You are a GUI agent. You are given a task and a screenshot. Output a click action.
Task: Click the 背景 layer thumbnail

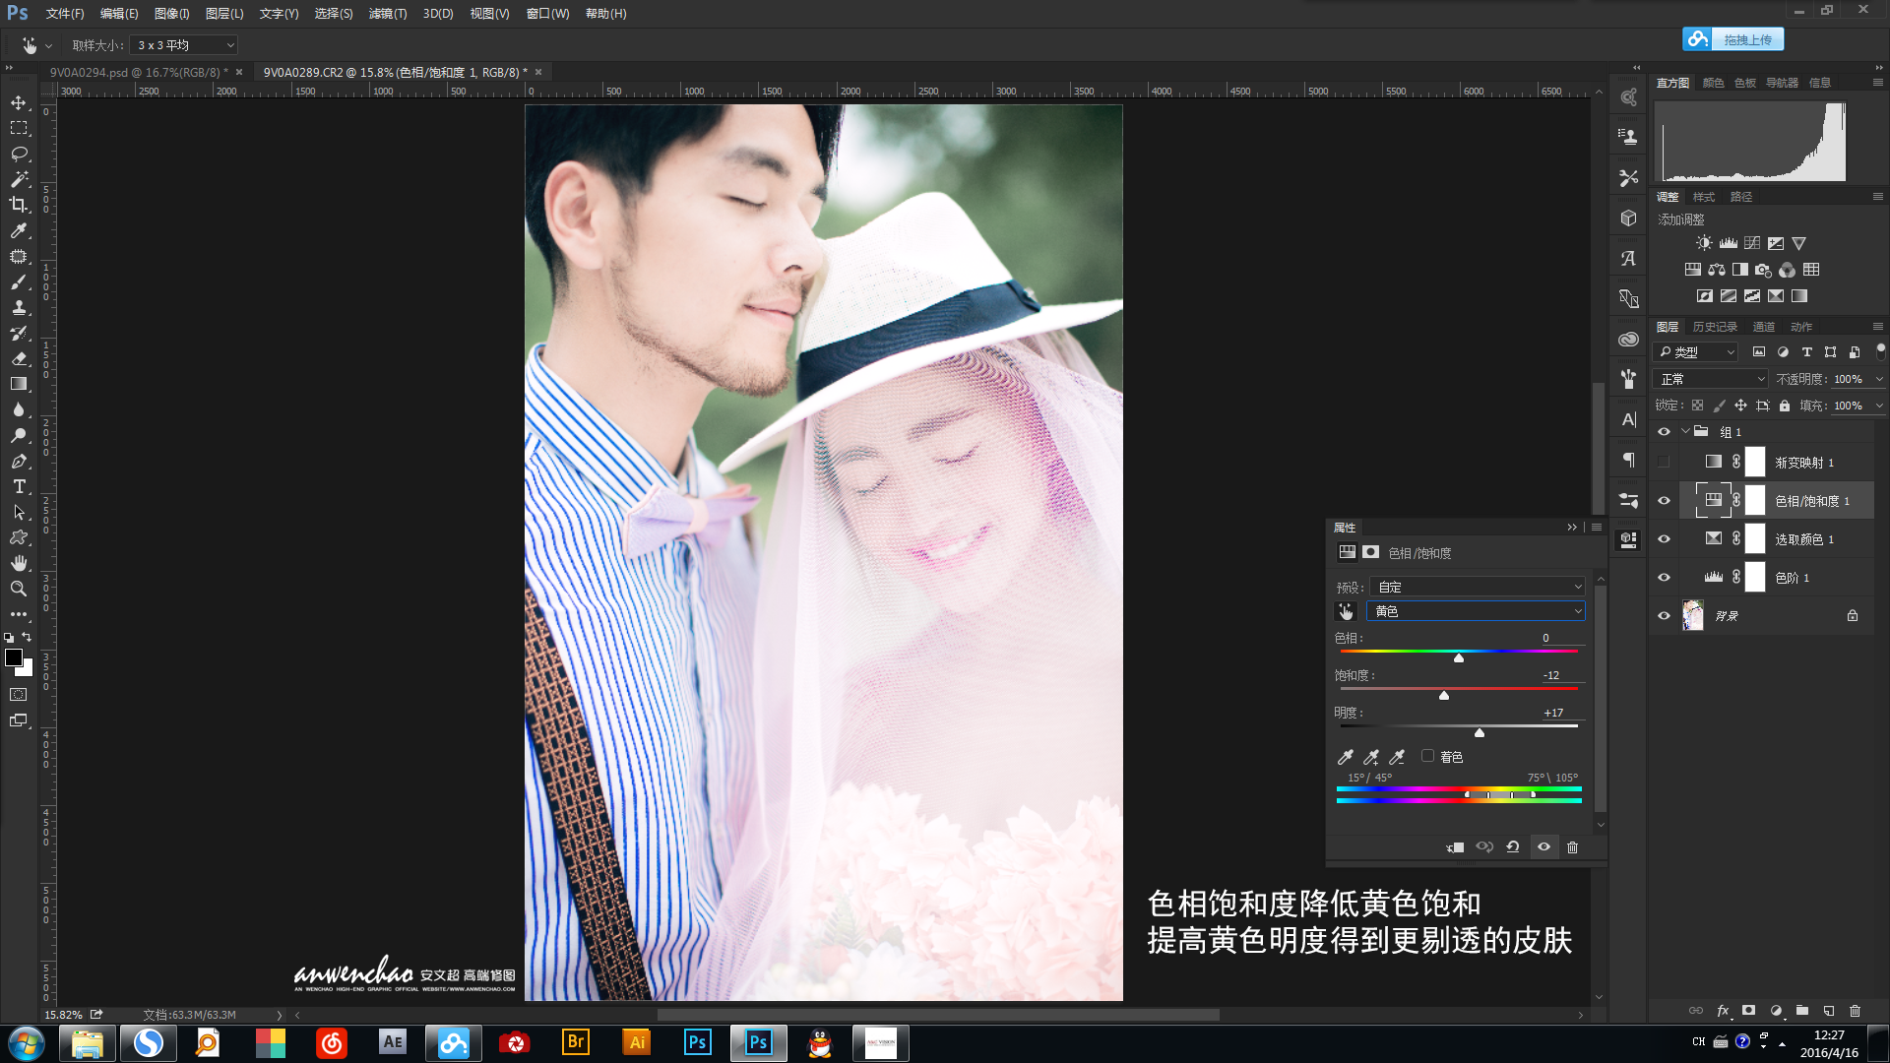coord(1693,616)
